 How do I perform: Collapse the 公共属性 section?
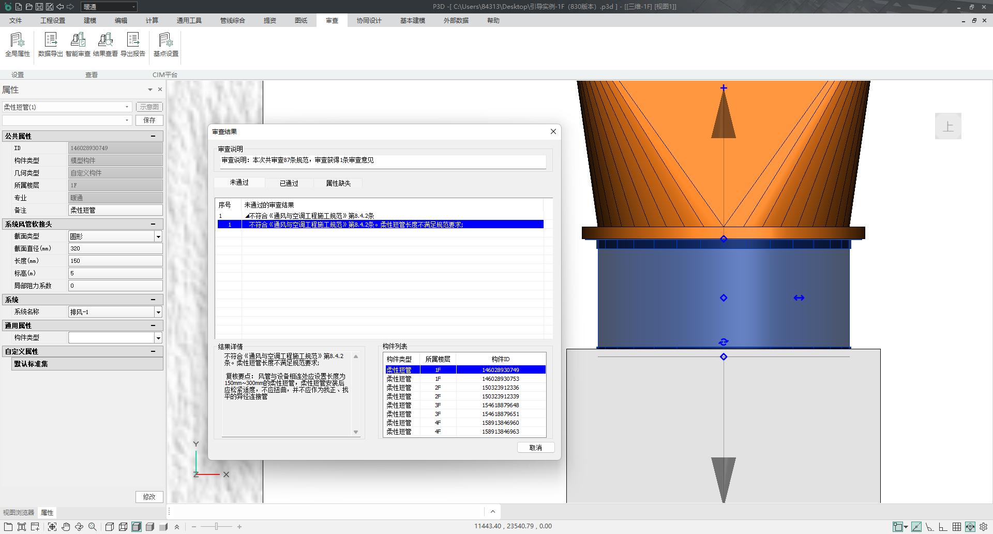(153, 136)
